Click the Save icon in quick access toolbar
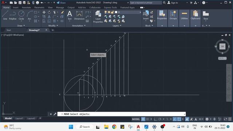 coord(20,3)
